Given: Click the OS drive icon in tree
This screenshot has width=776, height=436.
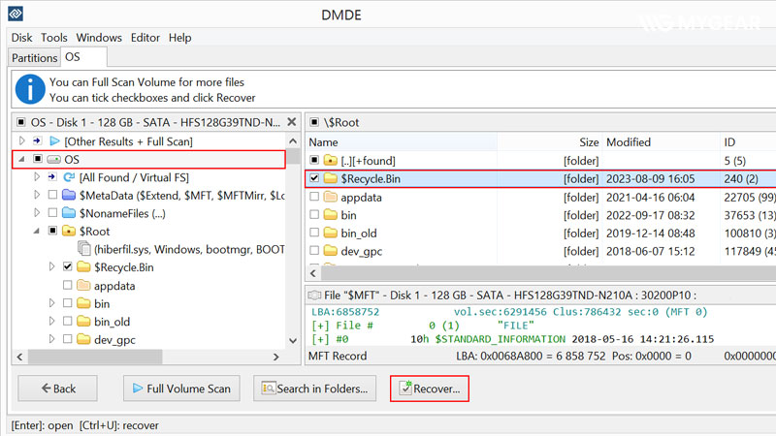Looking at the screenshot, I should coord(53,159).
